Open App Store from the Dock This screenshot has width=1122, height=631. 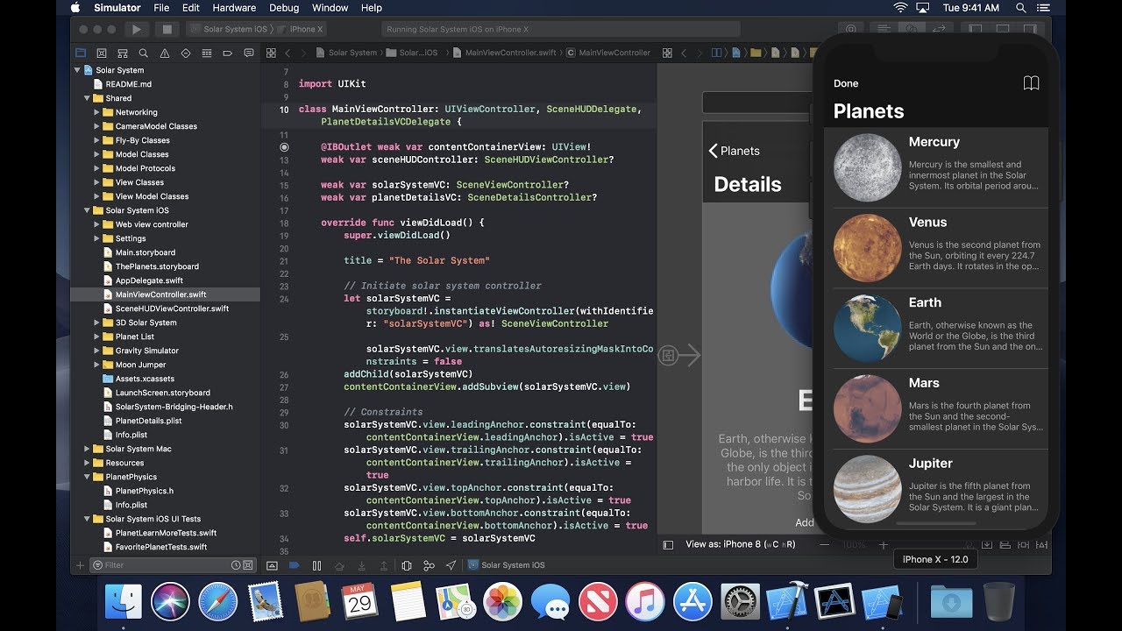[x=692, y=602]
